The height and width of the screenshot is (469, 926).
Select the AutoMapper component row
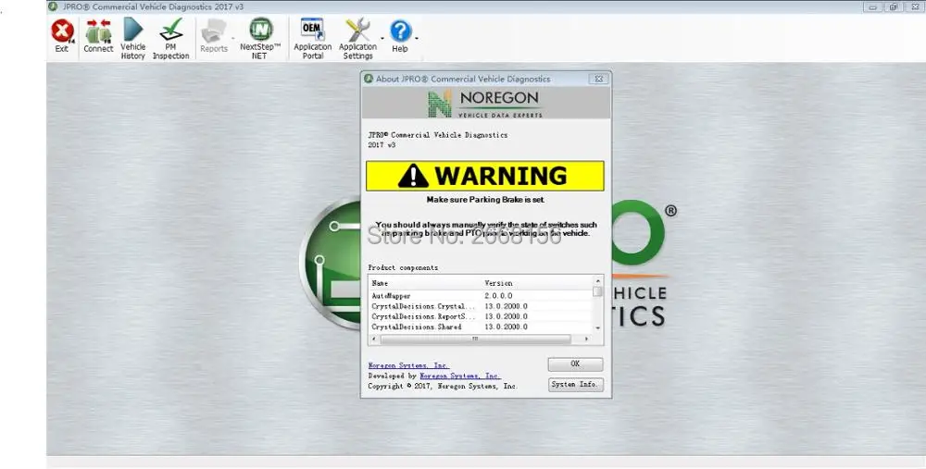[x=480, y=296]
